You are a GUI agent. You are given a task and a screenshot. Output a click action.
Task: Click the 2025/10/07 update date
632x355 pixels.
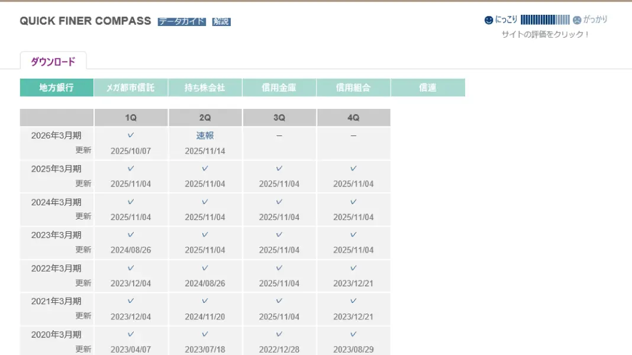click(131, 151)
